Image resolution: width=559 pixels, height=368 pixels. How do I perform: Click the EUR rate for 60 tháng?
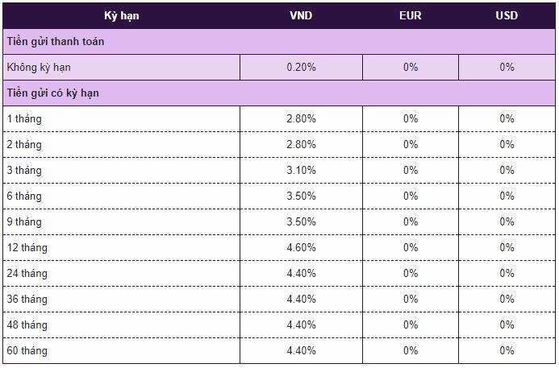coord(411,350)
